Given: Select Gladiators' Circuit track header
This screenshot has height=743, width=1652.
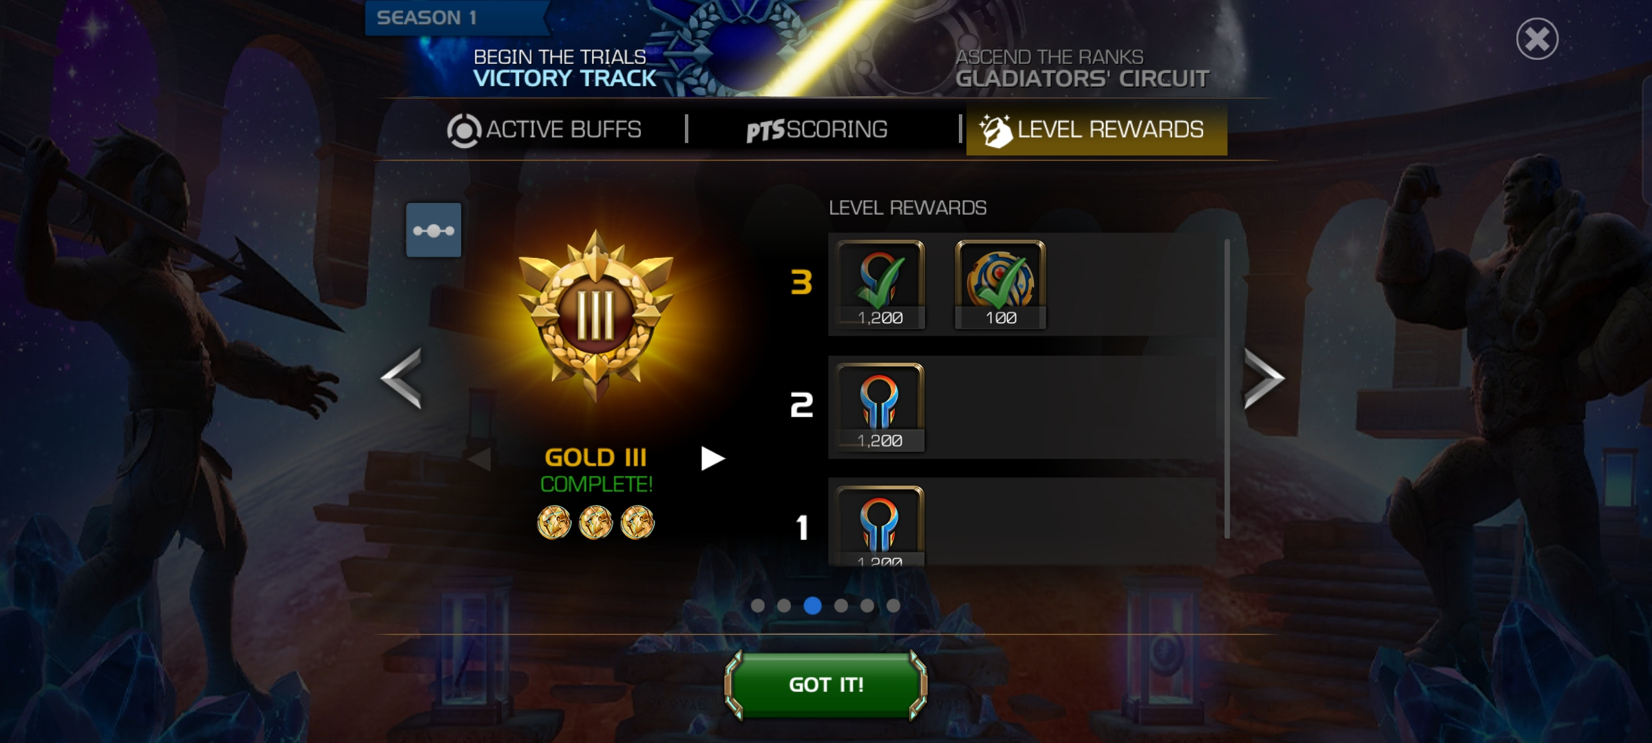Looking at the screenshot, I should [x=1082, y=68].
